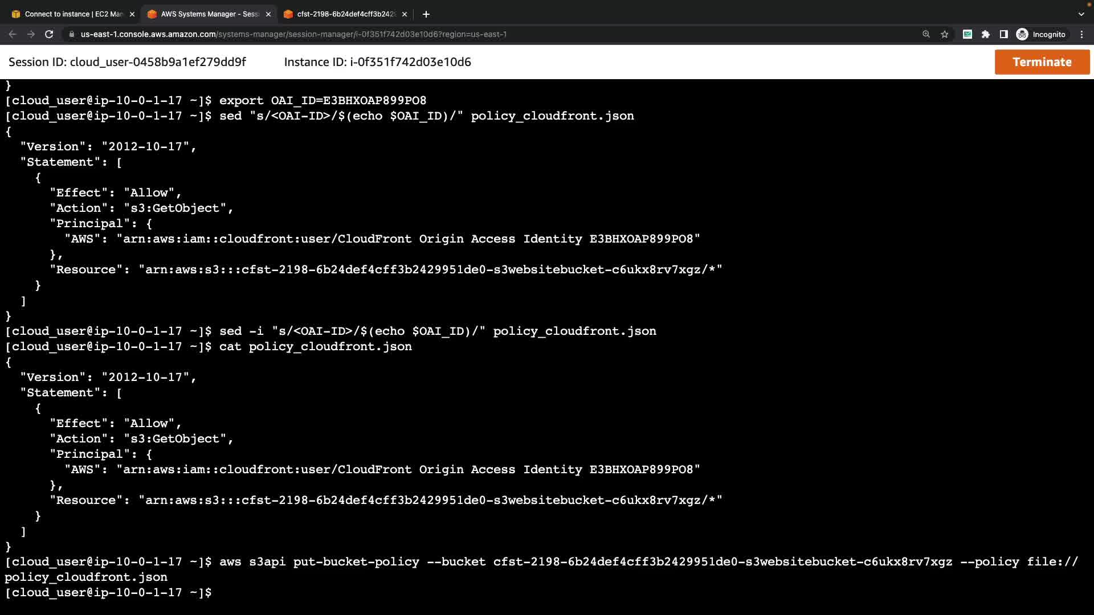
Task: Close the AWS Systems Manager tab
Action: [268, 14]
